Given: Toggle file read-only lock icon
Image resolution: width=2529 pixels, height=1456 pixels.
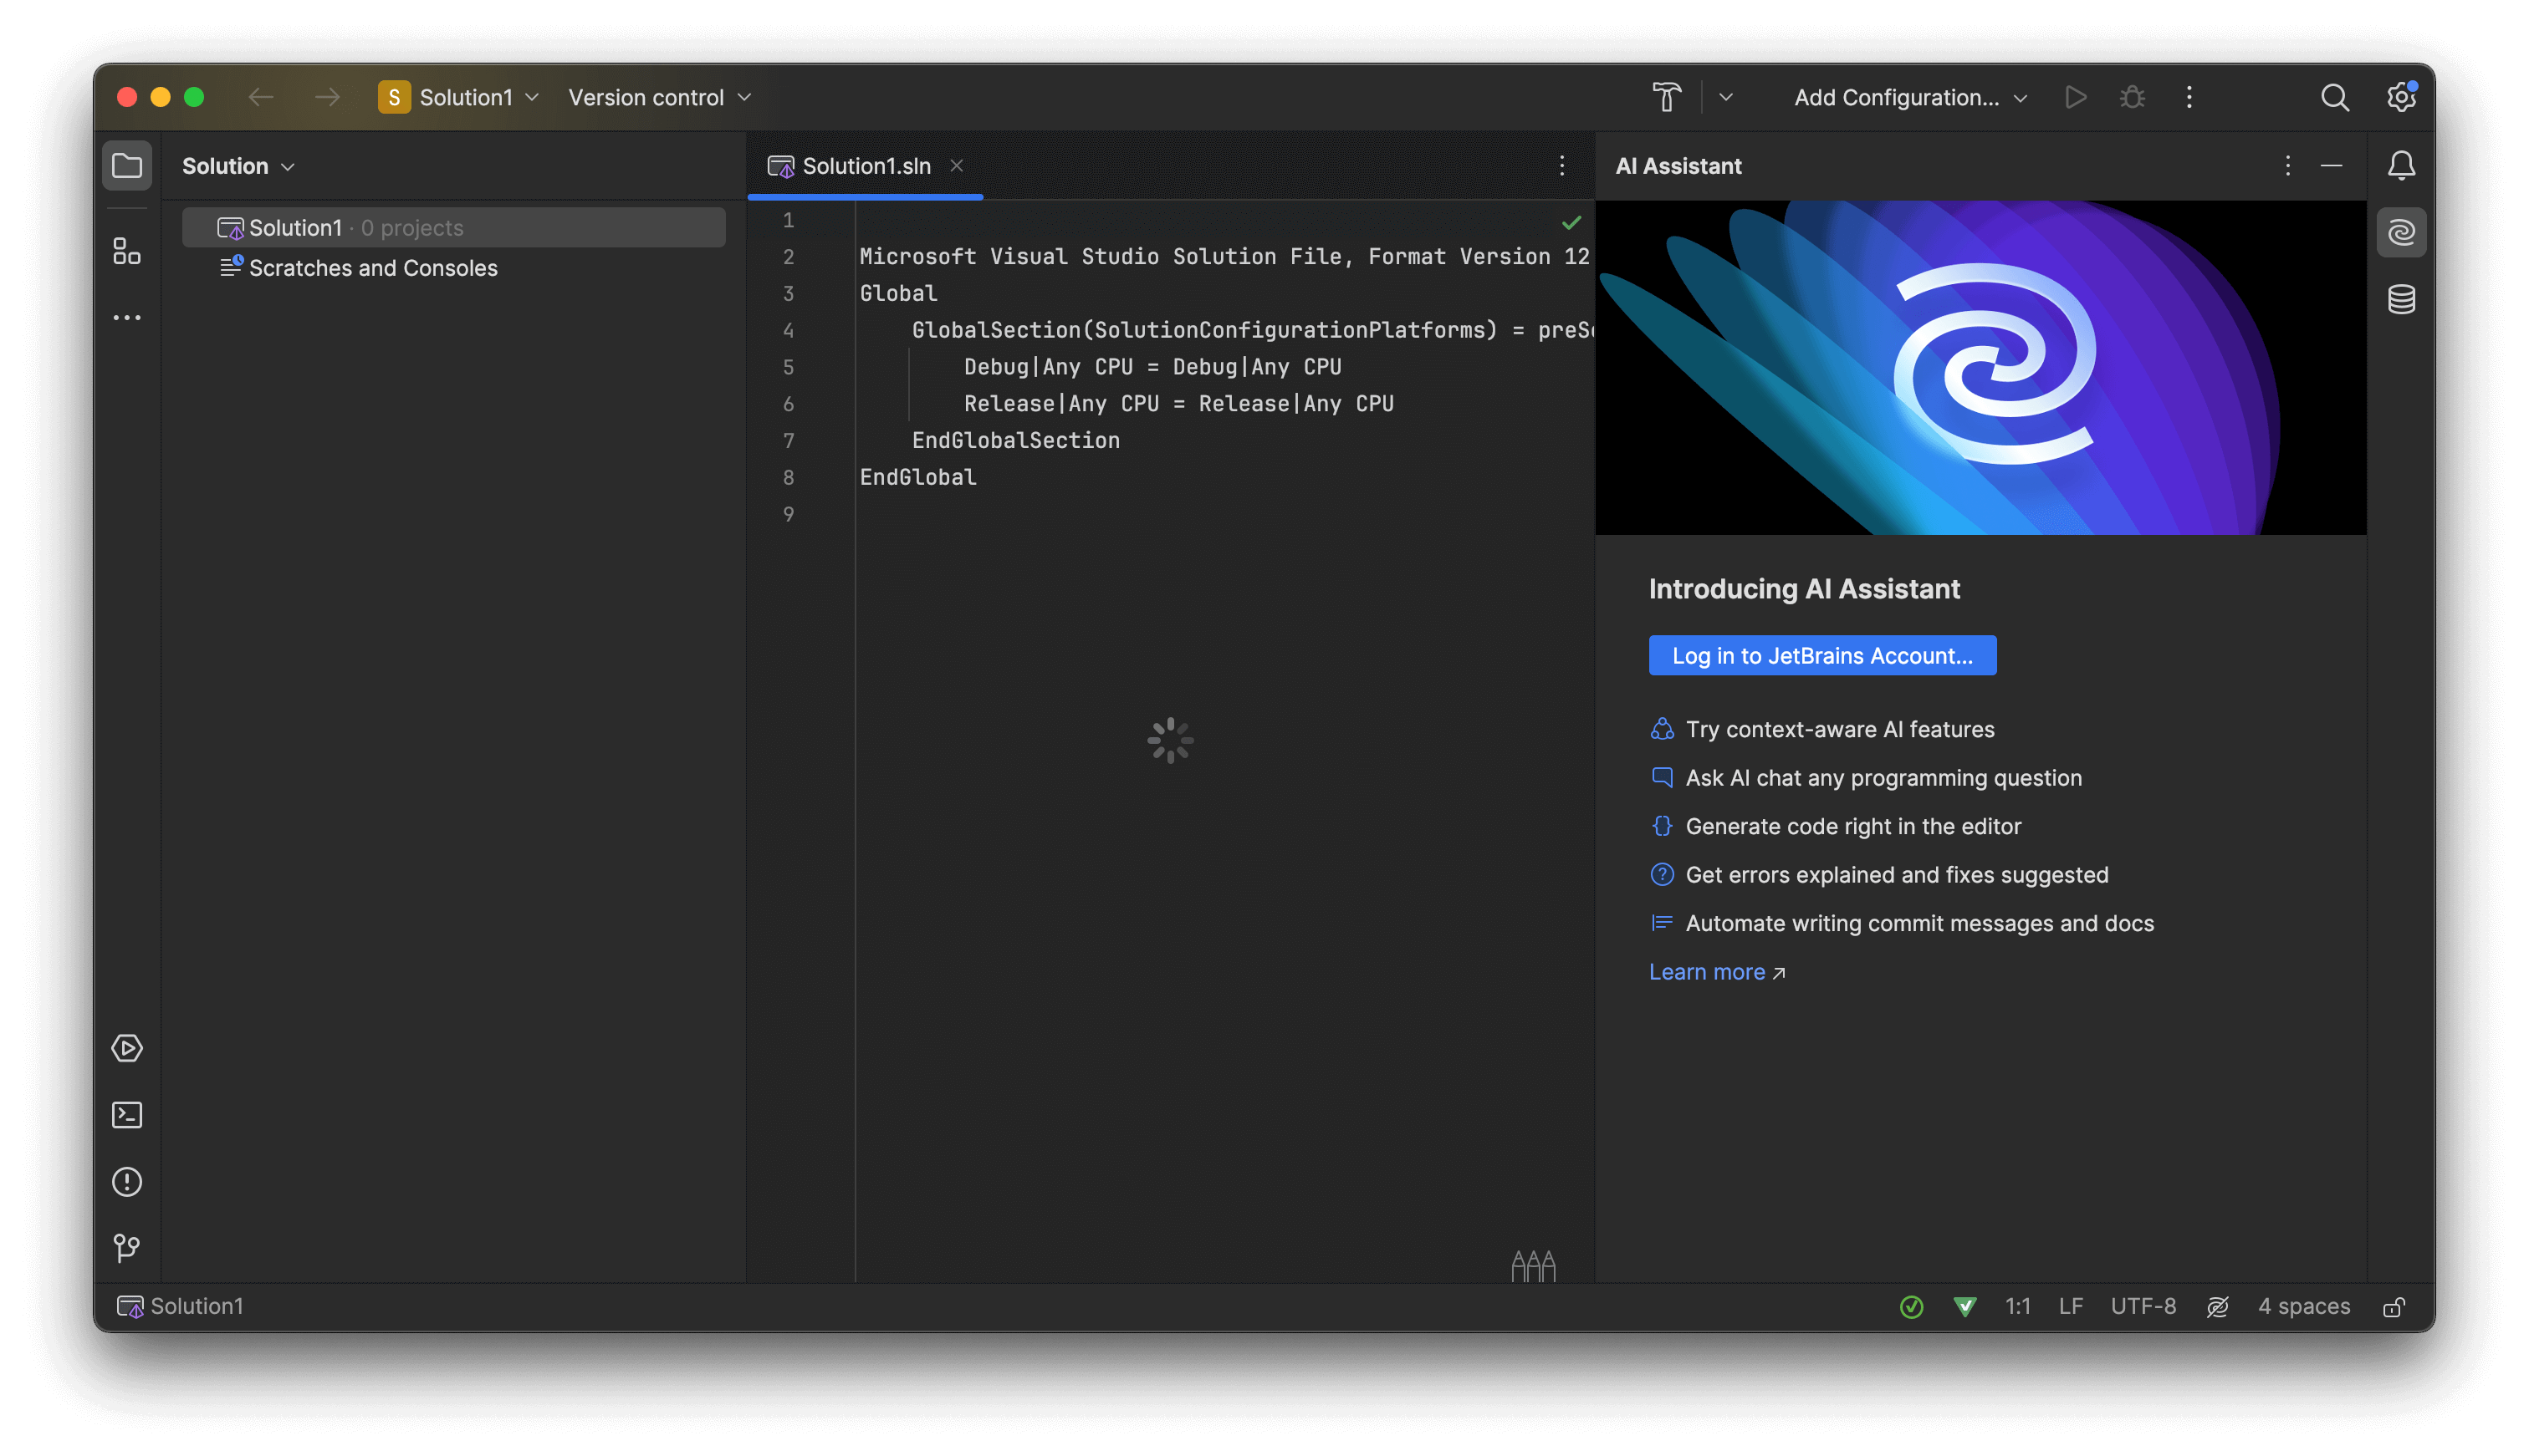Looking at the screenshot, I should (x=2394, y=1306).
